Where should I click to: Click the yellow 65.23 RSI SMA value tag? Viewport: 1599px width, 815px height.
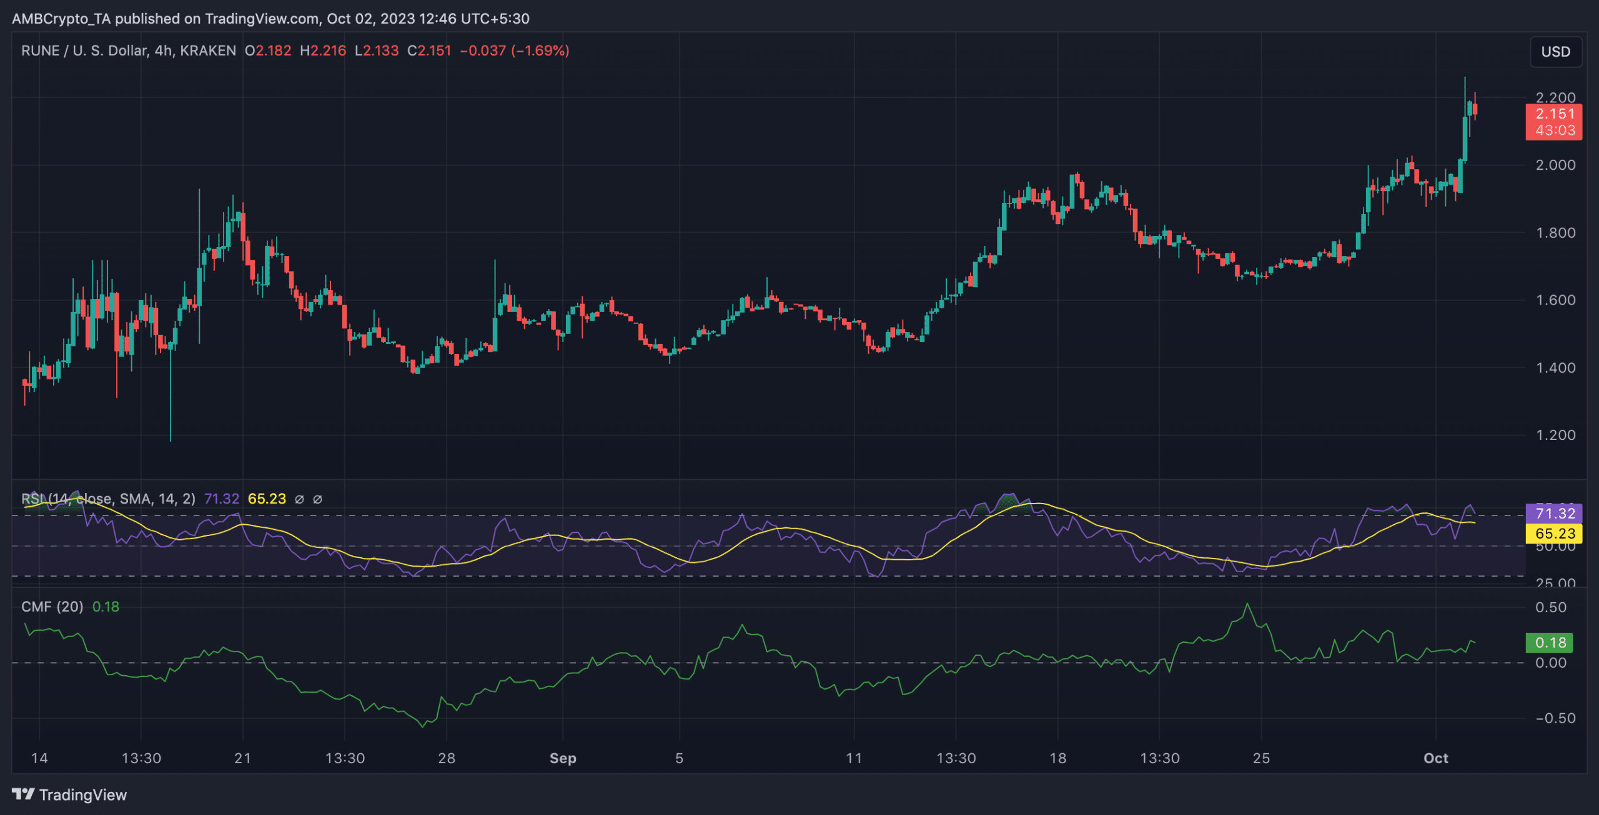1555,534
